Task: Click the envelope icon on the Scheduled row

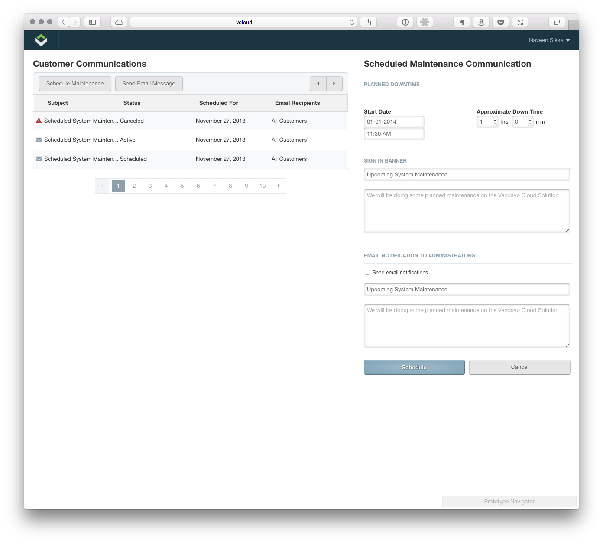Action: point(39,159)
